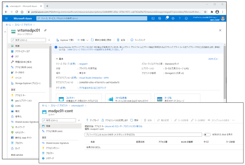The height and width of the screenshot is (165, 245).
Task: Pin vrtsmsdpc01 to dashboard
Action: [45, 30]
